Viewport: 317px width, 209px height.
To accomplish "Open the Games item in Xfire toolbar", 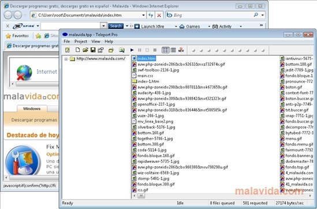I will 189,27.
